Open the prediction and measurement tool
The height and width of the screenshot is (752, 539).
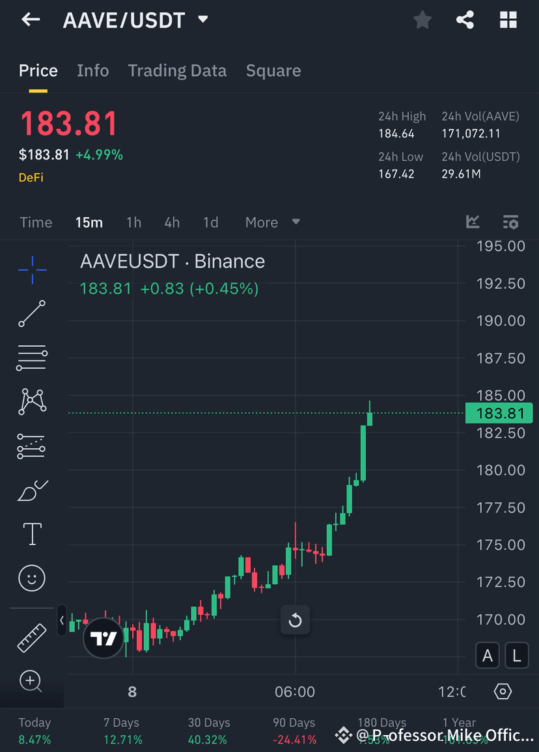(x=31, y=446)
